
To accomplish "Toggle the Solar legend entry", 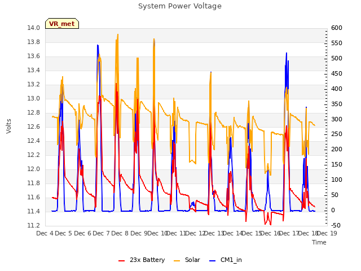I will pos(187,260).
